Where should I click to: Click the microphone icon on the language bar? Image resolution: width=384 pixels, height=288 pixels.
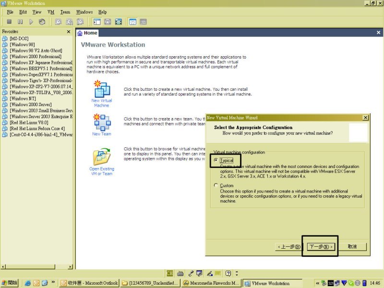point(191,273)
